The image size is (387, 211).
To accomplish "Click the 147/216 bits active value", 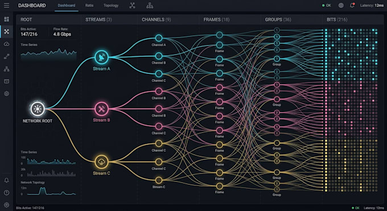I will click(x=29, y=34).
